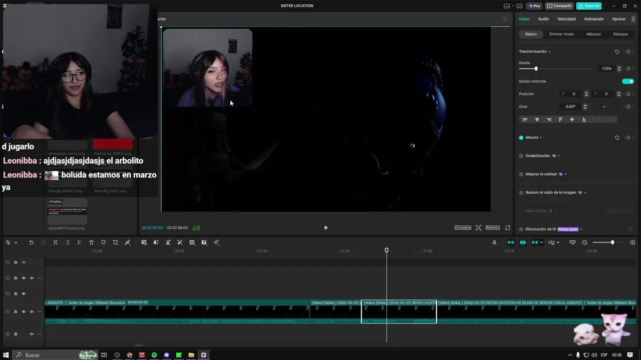The image size is (641, 360).
Task: Click the magic wand AI effect icon
Action: (x=180, y=242)
